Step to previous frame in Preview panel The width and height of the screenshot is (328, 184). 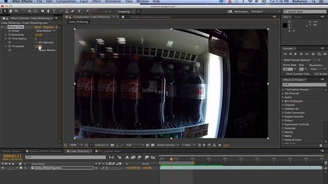291,54
